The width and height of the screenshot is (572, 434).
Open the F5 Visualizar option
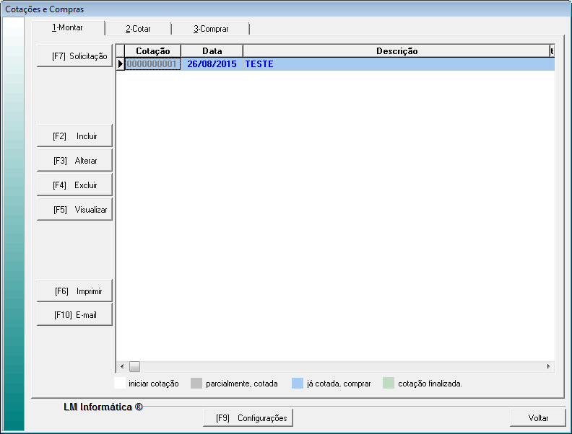[x=74, y=210]
